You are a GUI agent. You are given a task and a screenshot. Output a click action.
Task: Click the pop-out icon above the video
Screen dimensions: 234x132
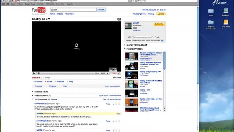click(119, 19)
